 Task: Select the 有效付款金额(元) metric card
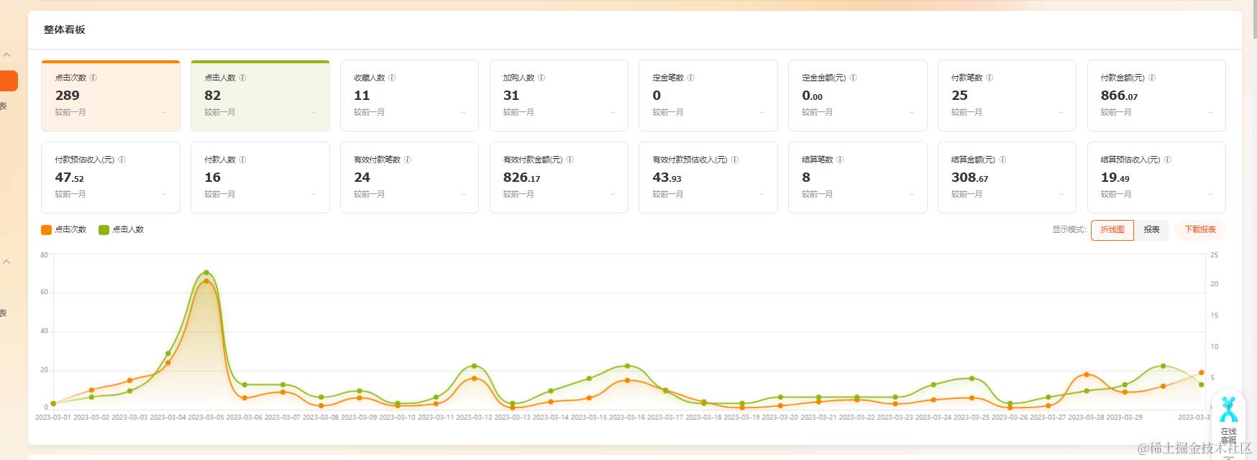pos(559,178)
